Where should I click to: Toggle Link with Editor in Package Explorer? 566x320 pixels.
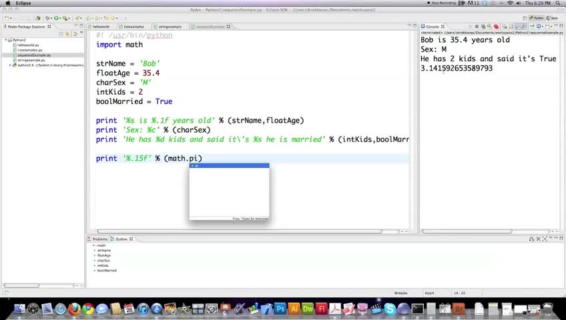click(x=67, y=34)
